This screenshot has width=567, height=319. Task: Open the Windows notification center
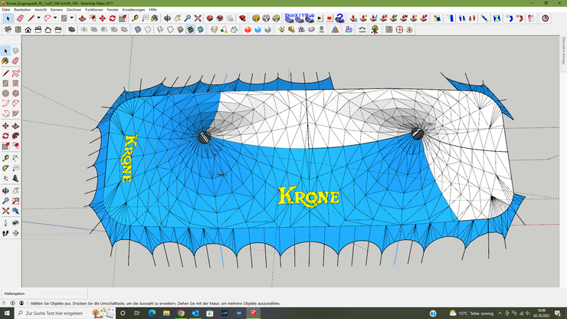pos(558,313)
